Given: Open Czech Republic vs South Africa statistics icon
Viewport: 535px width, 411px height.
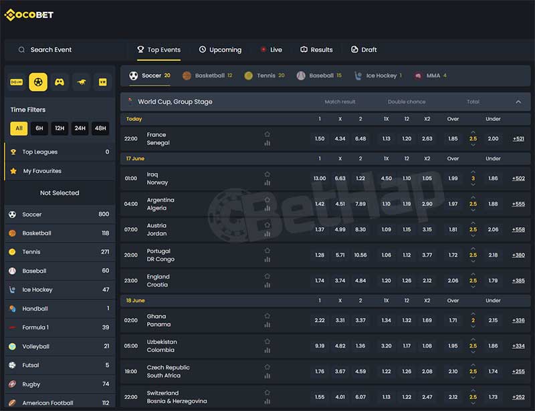Looking at the screenshot, I should click(267, 376).
